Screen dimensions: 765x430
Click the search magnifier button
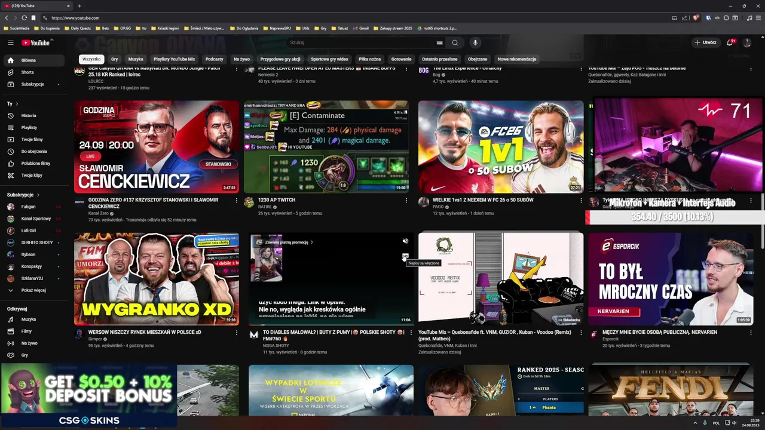(x=455, y=42)
